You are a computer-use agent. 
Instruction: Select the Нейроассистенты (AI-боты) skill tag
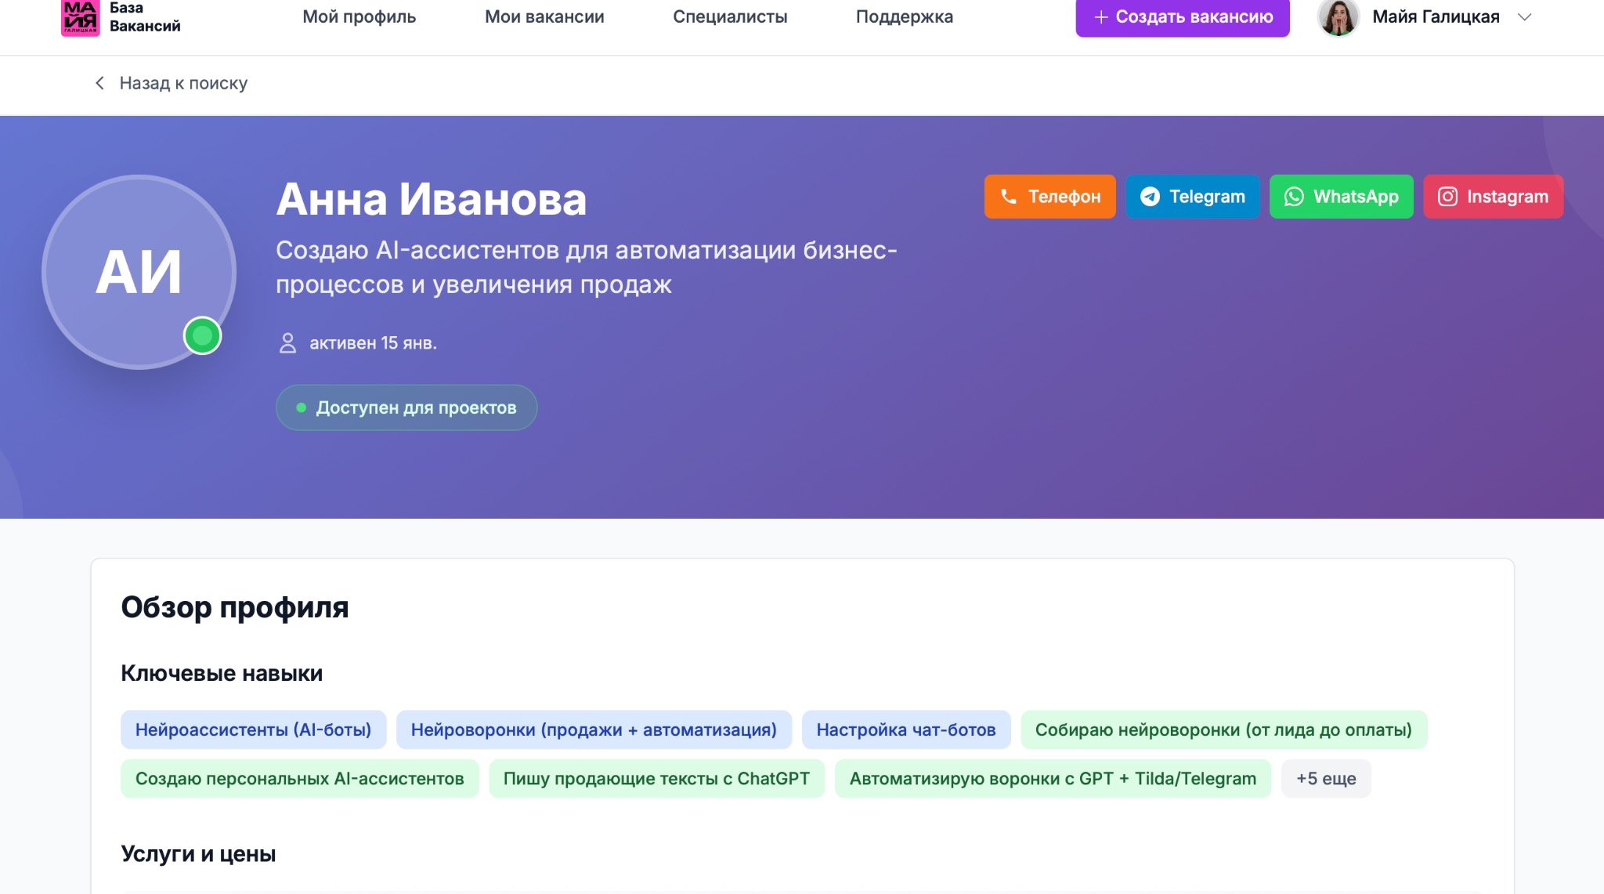point(253,729)
